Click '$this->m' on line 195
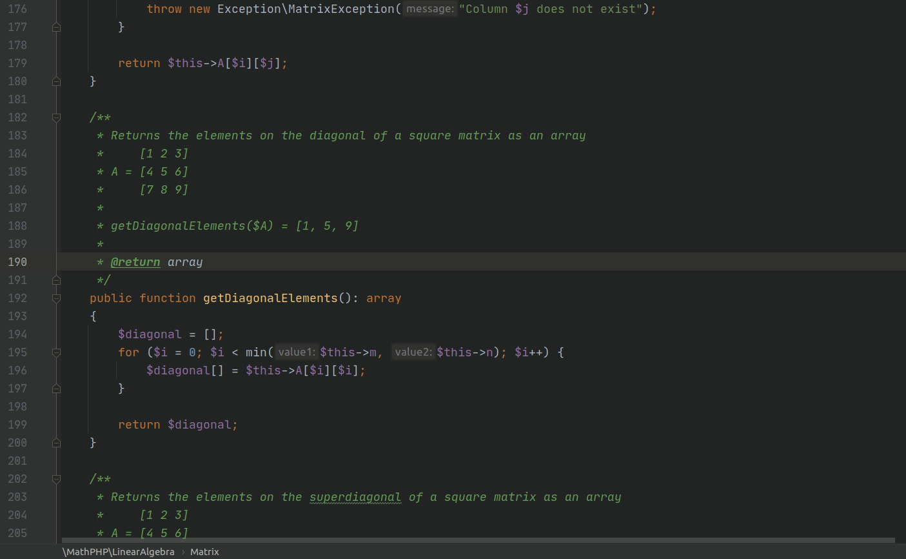This screenshot has width=906, height=559. click(348, 352)
